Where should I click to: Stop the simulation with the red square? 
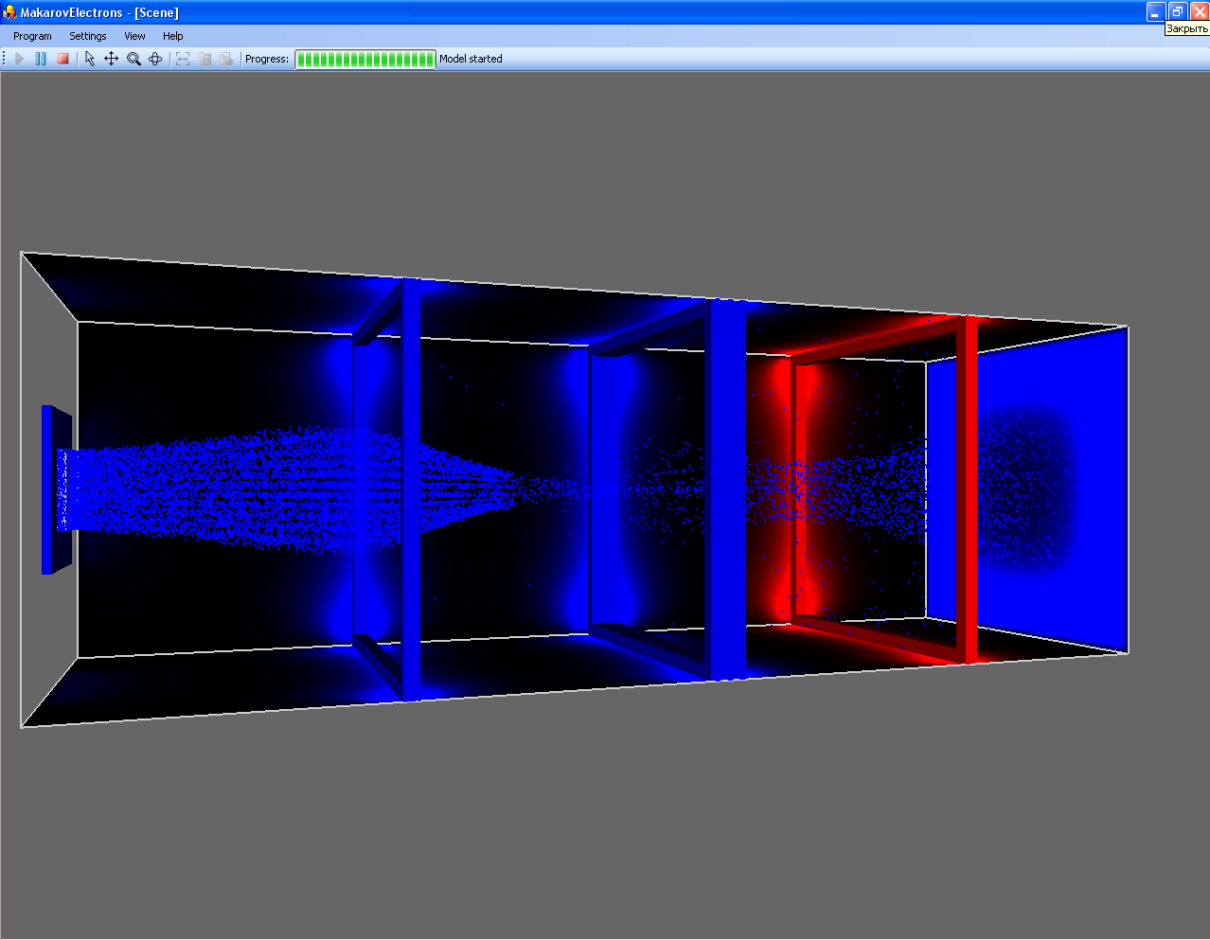62,59
